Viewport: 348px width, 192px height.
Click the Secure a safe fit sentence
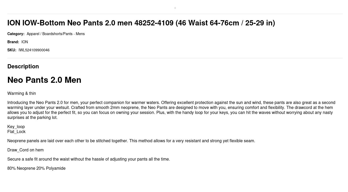(x=89, y=159)
